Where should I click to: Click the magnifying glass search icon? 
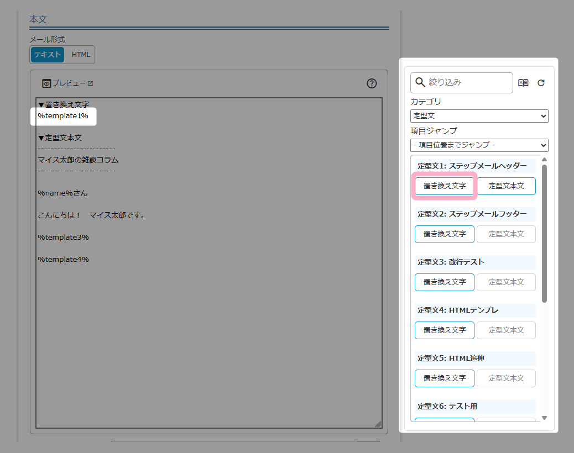420,82
